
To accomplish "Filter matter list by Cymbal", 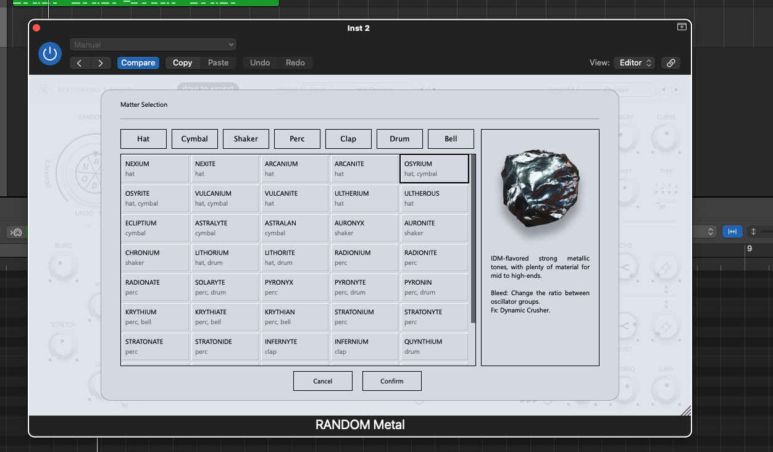I will [194, 139].
